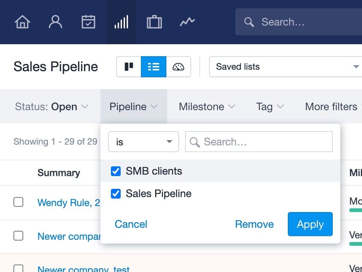Switch to kanban board view
Viewport: 362px width, 272px height.
pos(129,67)
